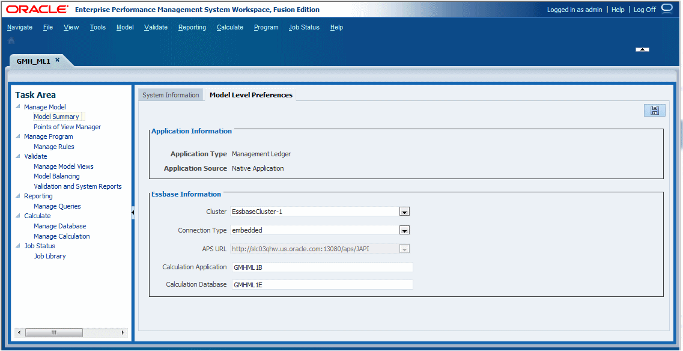
Task: Close the GMH_ML1 tab
Action: 57,60
